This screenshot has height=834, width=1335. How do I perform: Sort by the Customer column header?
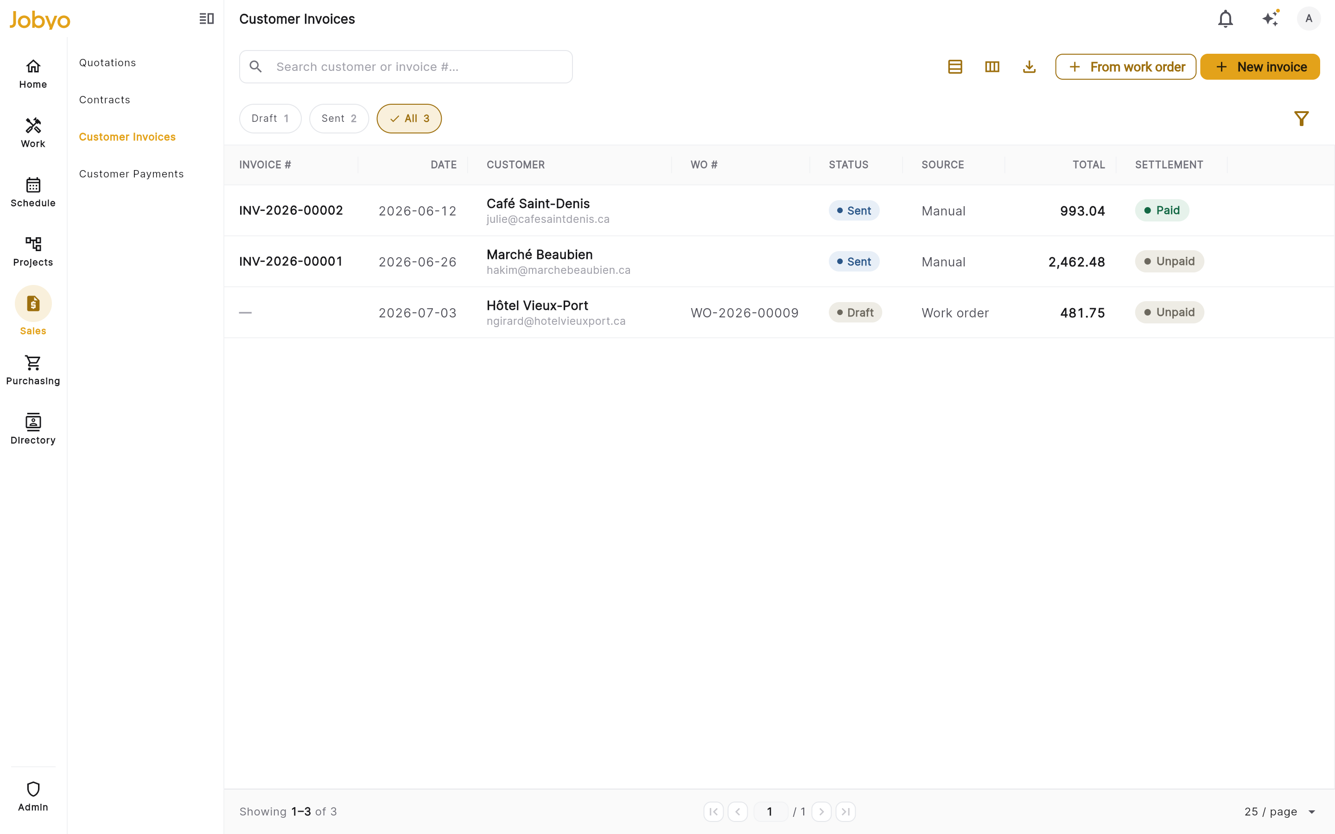[x=515, y=165]
